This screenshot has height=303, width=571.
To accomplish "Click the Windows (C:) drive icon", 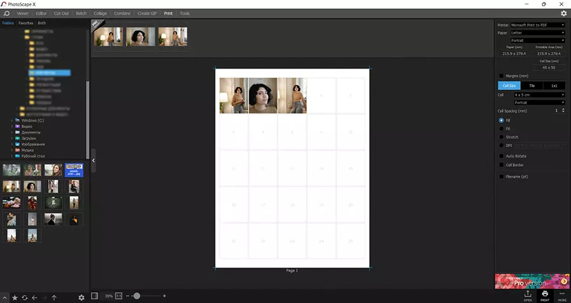I will pyautogui.click(x=17, y=120).
